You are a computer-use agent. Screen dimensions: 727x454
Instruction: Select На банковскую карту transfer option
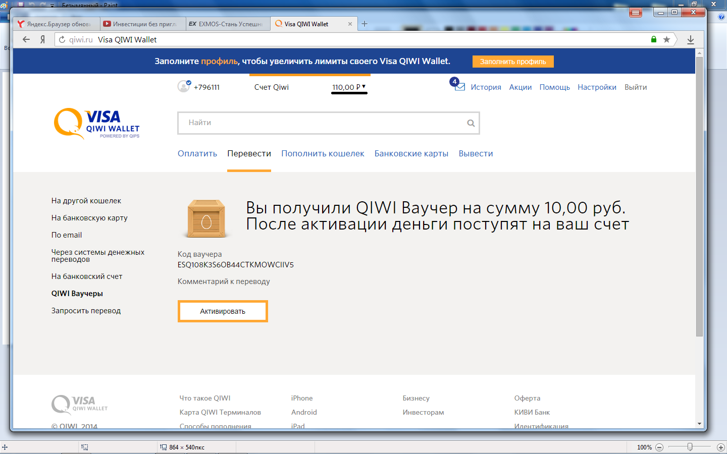89,218
